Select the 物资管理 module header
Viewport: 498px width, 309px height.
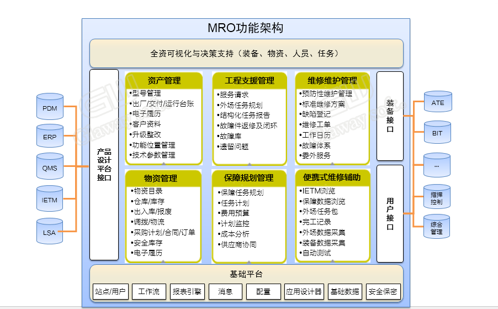tap(163, 179)
